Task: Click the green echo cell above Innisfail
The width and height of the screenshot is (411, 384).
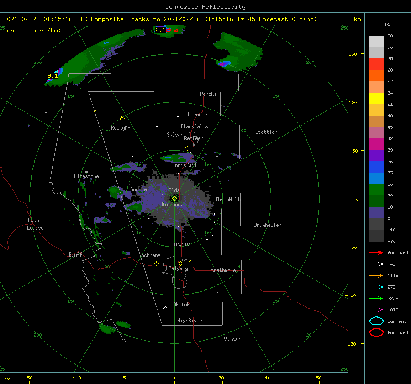Action: (177, 158)
